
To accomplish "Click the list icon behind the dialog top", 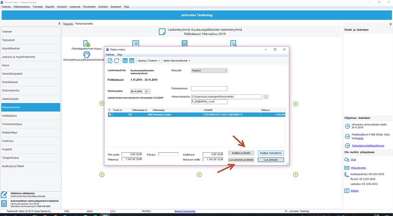I will 136,43.
